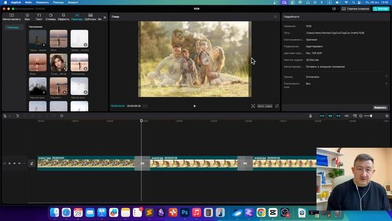Click the current timecode in the player
This screenshot has width=392, height=221.
coord(118,106)
